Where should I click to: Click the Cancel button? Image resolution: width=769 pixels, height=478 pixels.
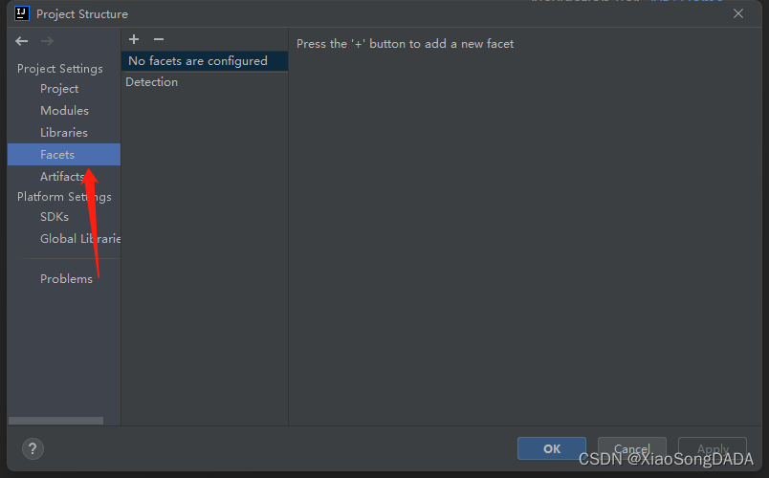tap(631, 448)
